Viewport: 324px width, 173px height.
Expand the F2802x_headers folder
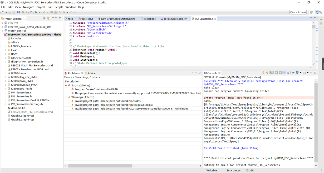click(6, 46)
